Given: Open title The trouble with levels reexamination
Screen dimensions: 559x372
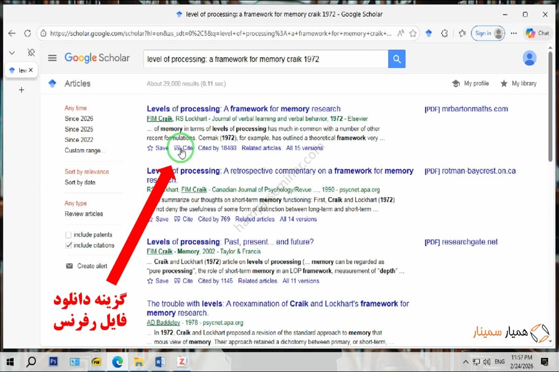Looking at the screenshot, I should [x=278, y=308].
